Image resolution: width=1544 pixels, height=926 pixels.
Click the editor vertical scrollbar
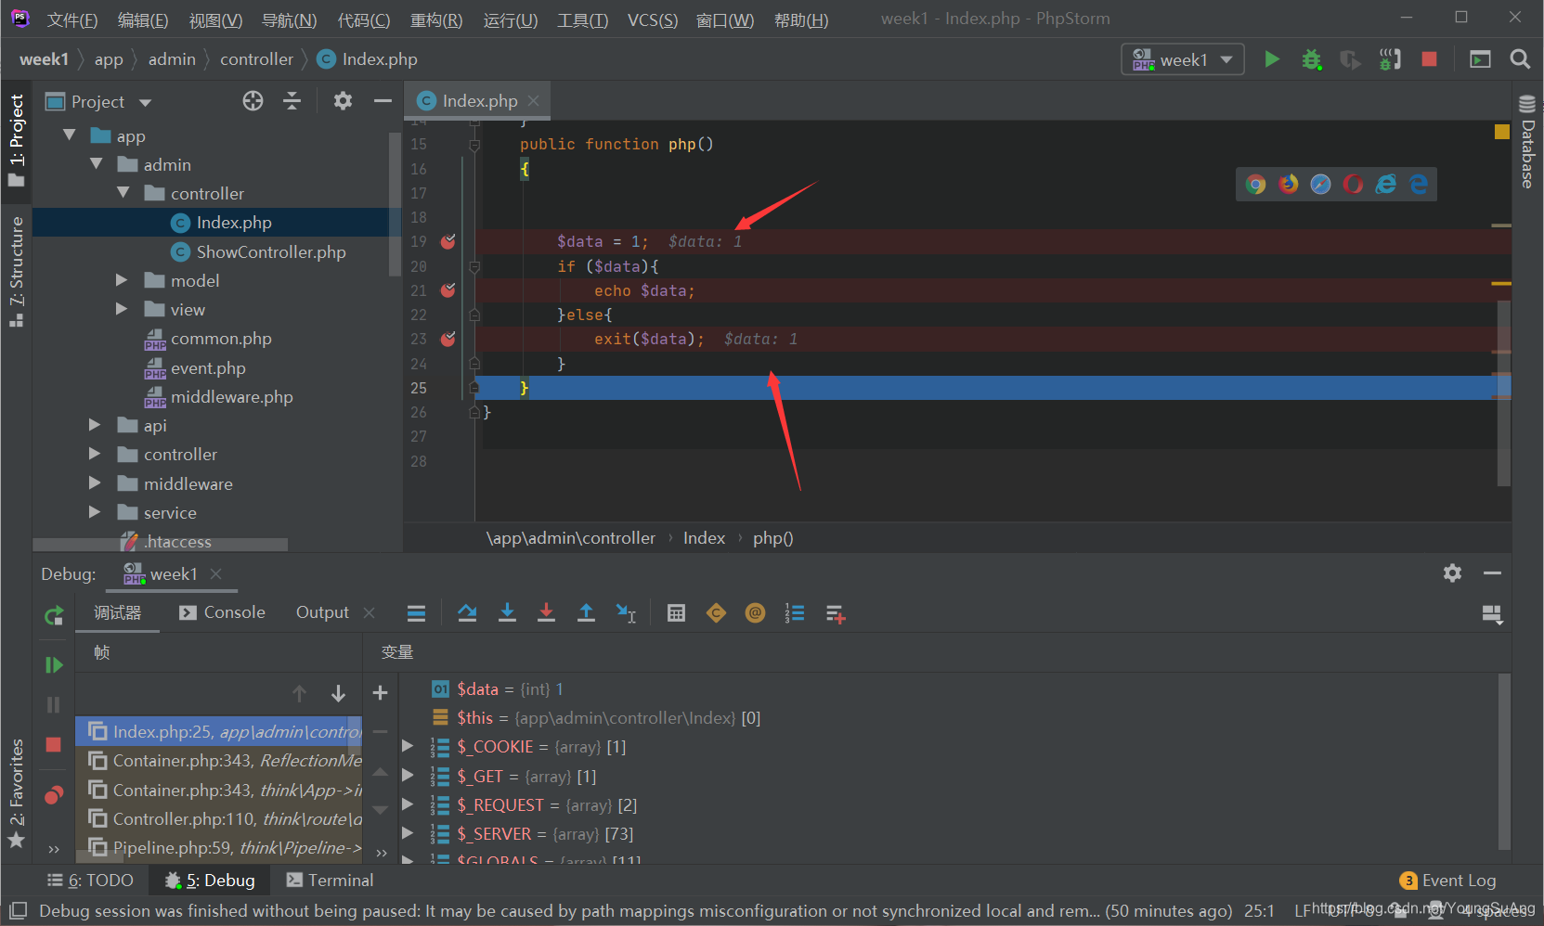coord(1503,392)
